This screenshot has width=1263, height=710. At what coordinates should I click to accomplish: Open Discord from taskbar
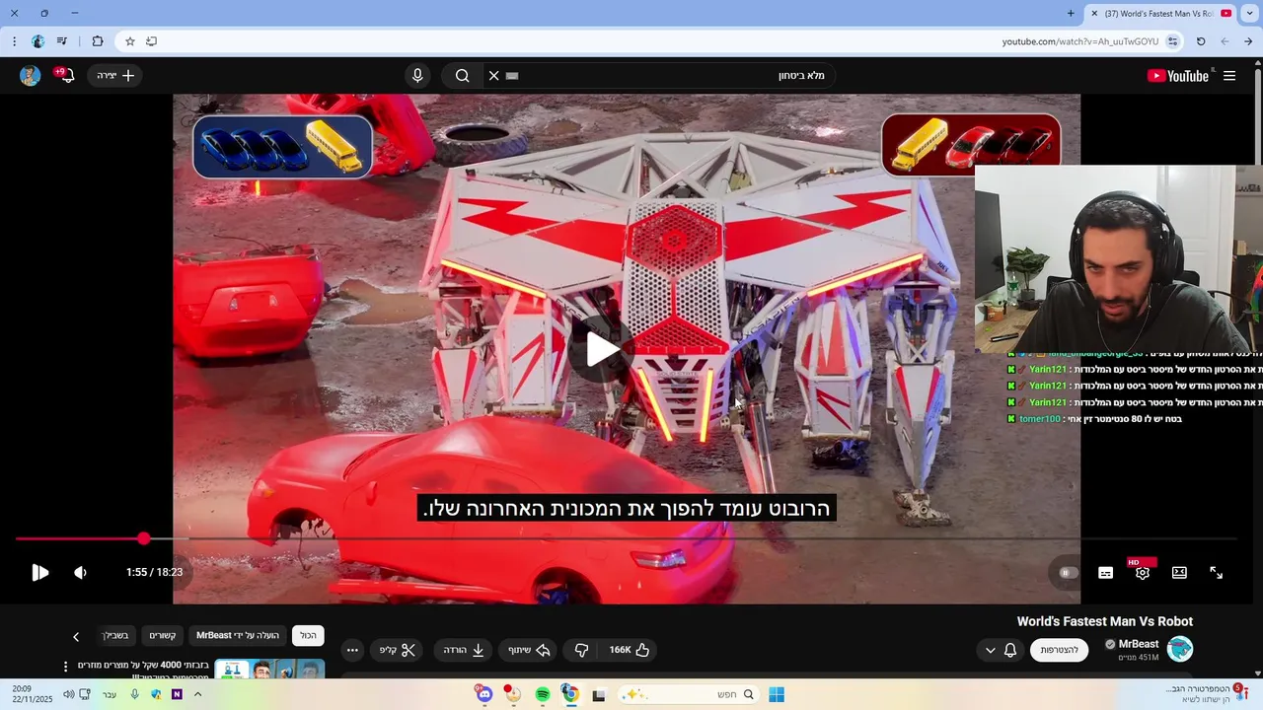pos(483,694)
